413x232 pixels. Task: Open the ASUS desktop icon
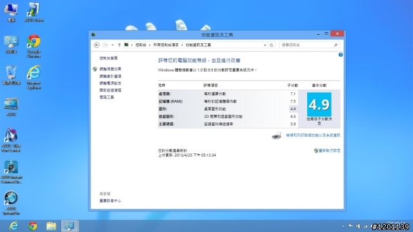(x=11, y=106)
